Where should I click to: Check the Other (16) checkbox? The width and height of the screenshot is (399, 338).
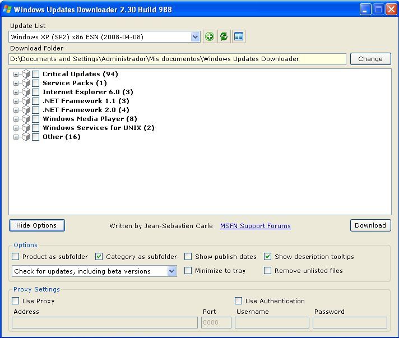(36, 137)
